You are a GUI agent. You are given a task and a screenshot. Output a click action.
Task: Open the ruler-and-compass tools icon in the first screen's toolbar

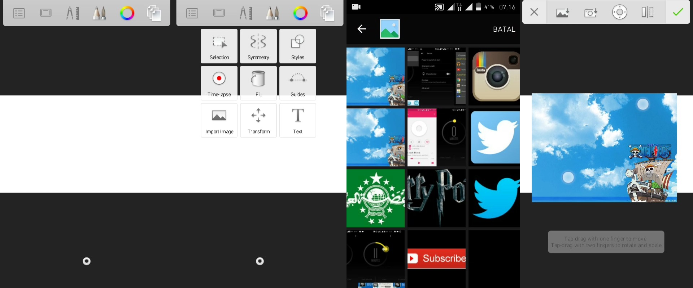pyautogui.click(x=73, y=13)
